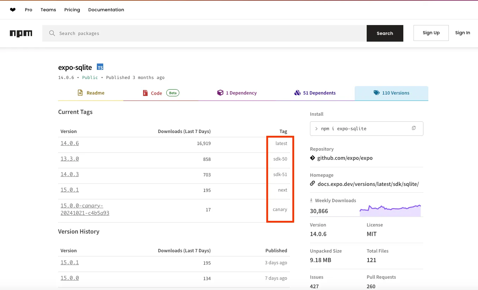Open the 15.0.0-canary version link
Image resolution: width=478 pixels, height=290 pixels.
tap(85, 209)
